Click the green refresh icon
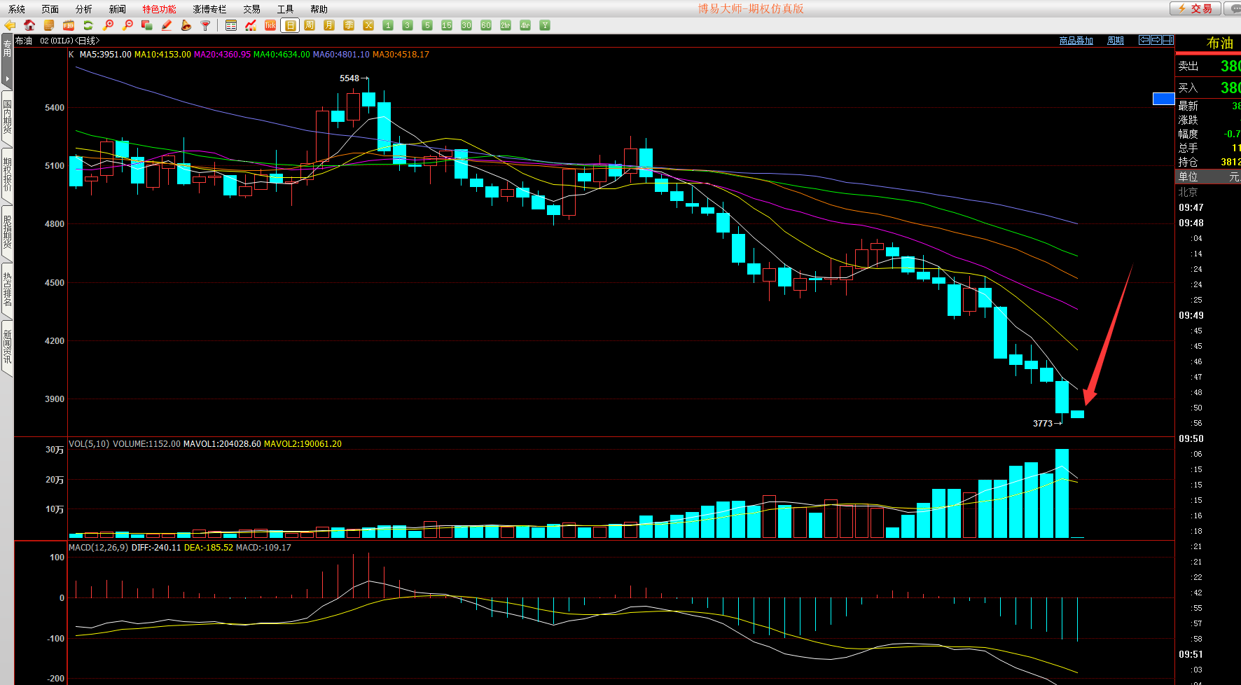The image size is (1241, 685). pyautogui.click(x=88, y=25)
